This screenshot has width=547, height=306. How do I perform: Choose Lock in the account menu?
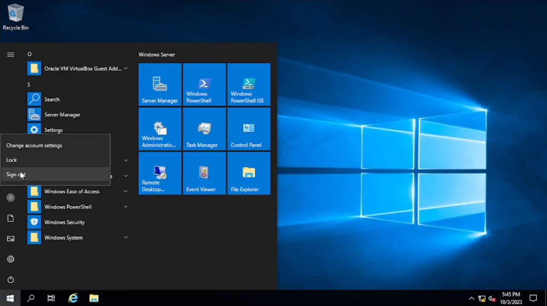[12, 160]
